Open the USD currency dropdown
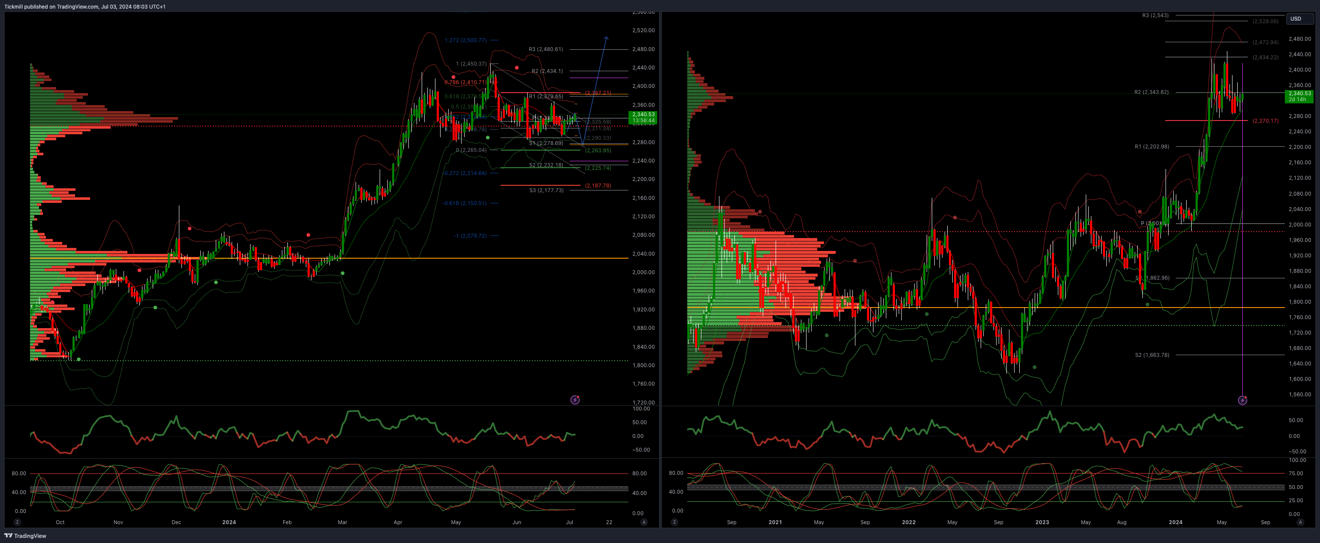This screenshot has height=543, width=1320. (1299, 18)
